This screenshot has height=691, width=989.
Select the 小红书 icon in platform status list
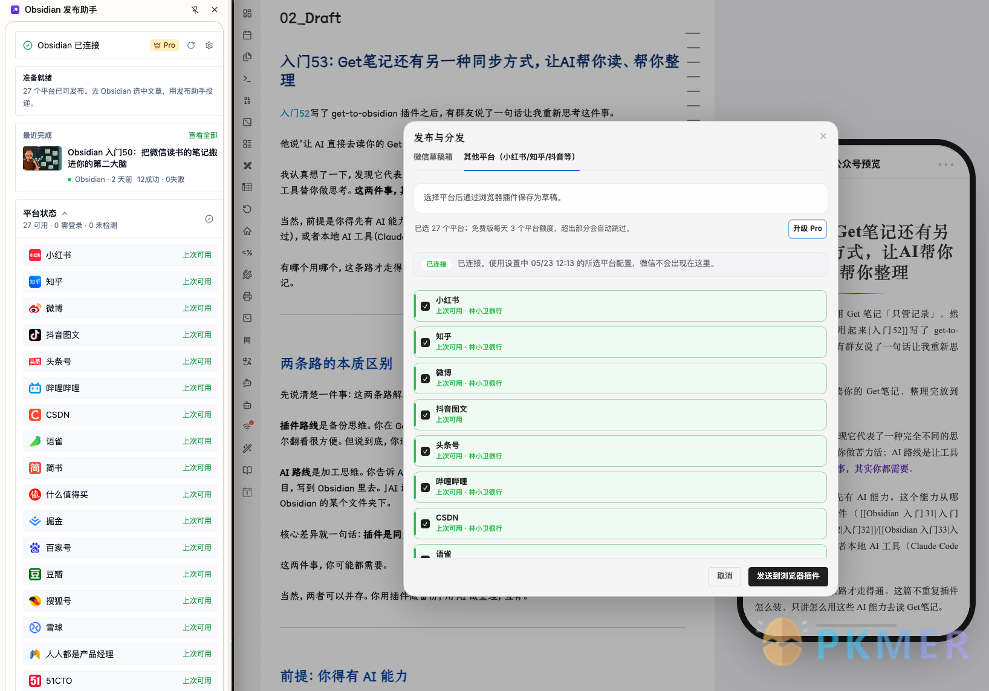(35, 255)
